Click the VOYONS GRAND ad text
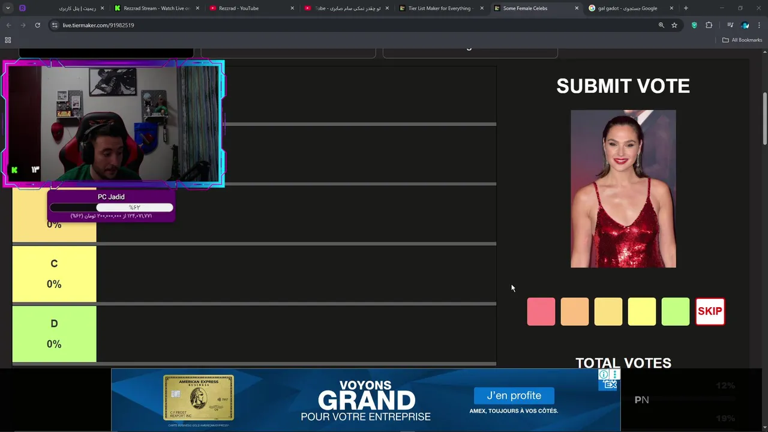768x432 pixels. 366,396
